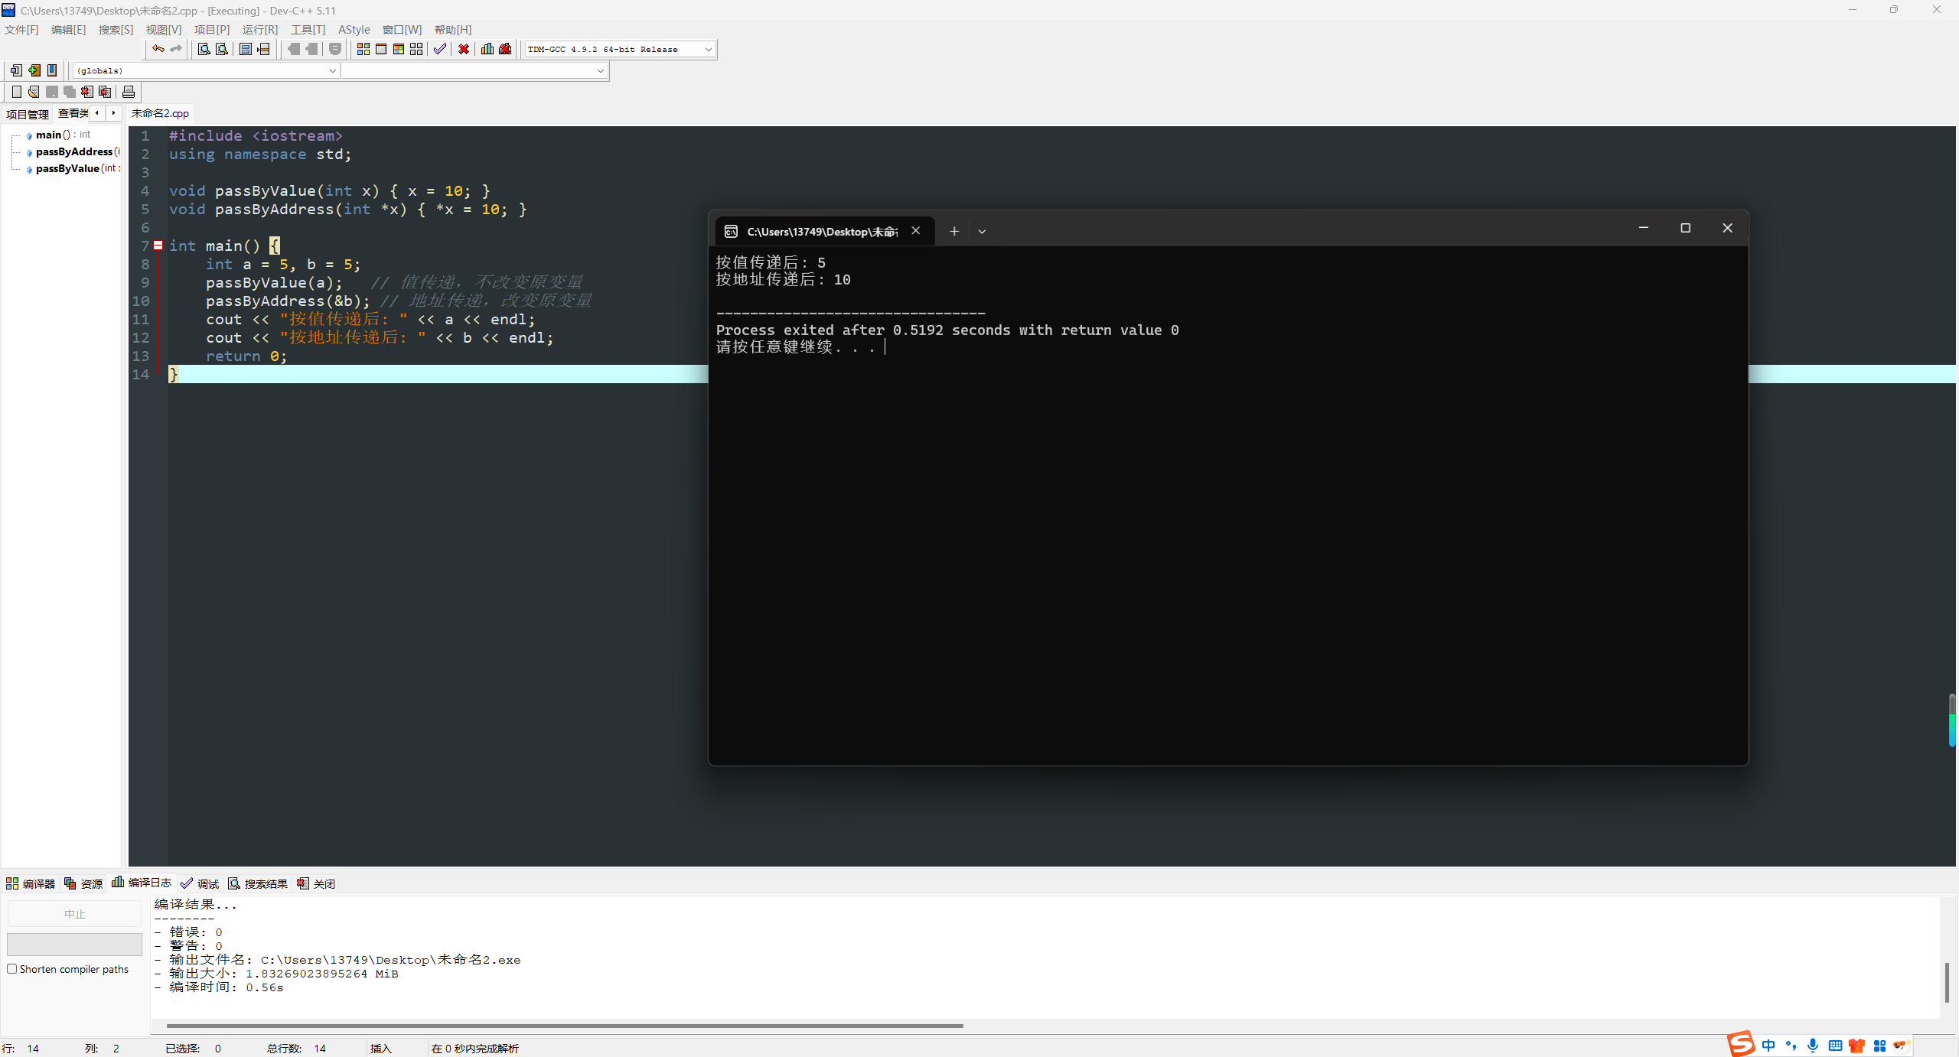Click the Find magnifier icon
This screenshot has width=1959, height=1057.
point(204,49)
